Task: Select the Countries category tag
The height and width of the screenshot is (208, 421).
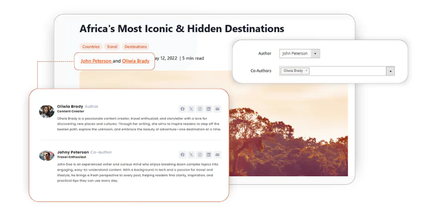Action: [x=91, y=47]
